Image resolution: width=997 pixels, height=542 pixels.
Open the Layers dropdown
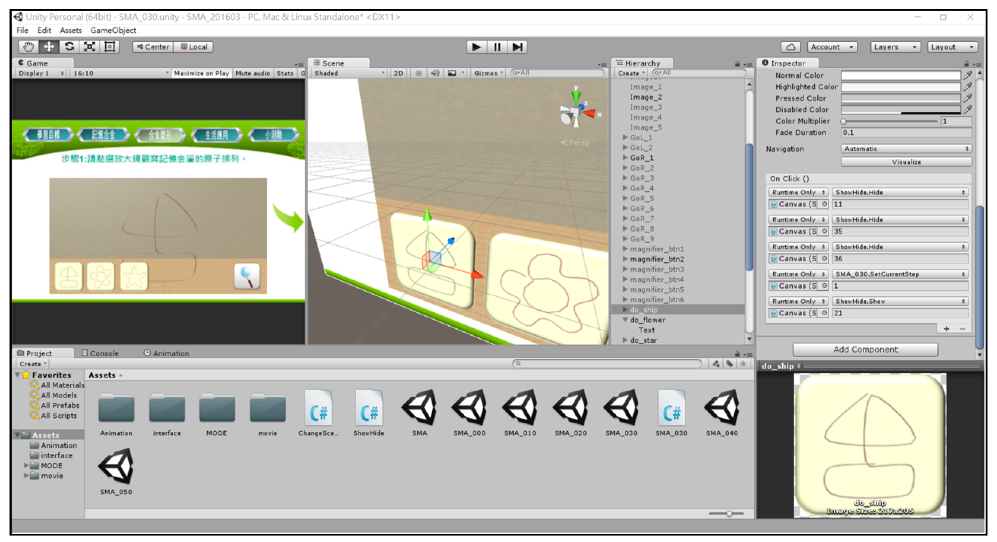coord(895,47)
